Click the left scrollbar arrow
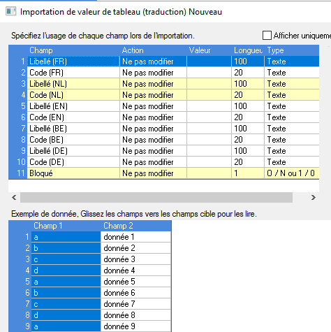The width and height of the screenshot is (331, 332). coord(14,198)
